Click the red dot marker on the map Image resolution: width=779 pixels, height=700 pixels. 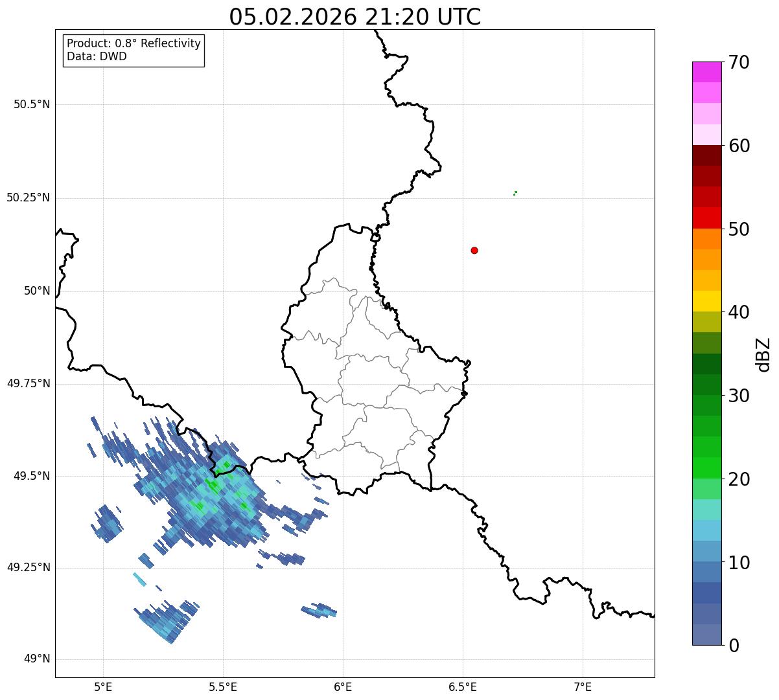(474, 250)
